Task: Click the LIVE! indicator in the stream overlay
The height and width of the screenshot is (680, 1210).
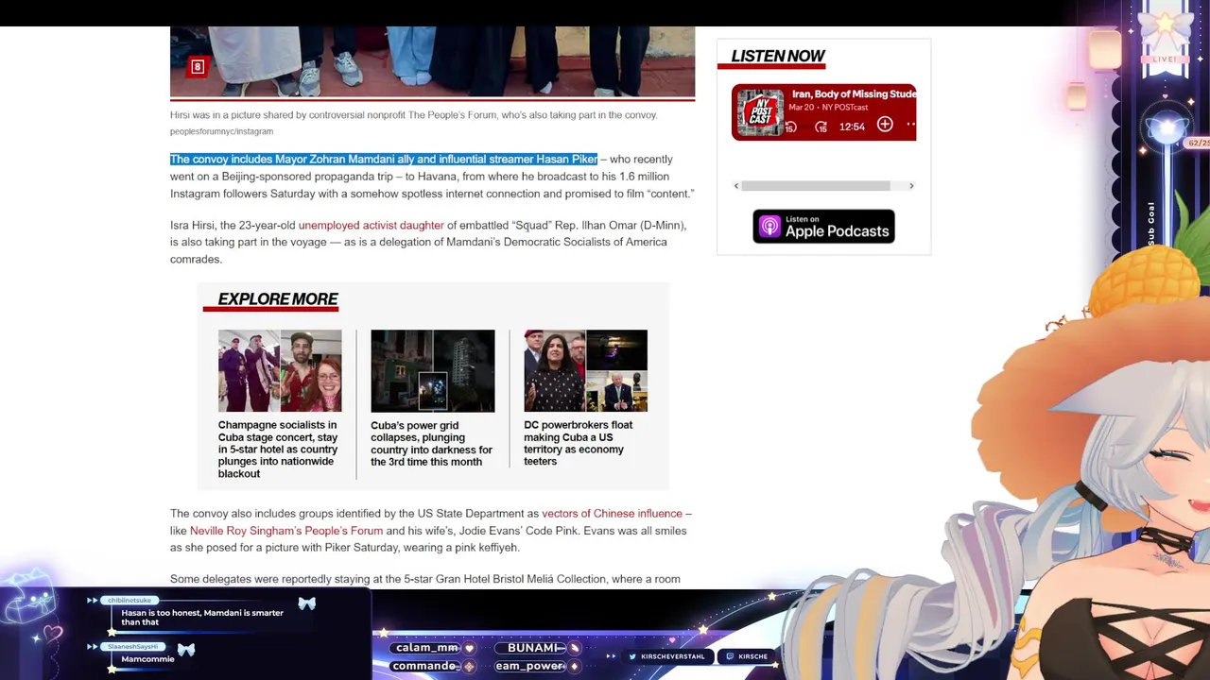Action: coord(1165,59)
